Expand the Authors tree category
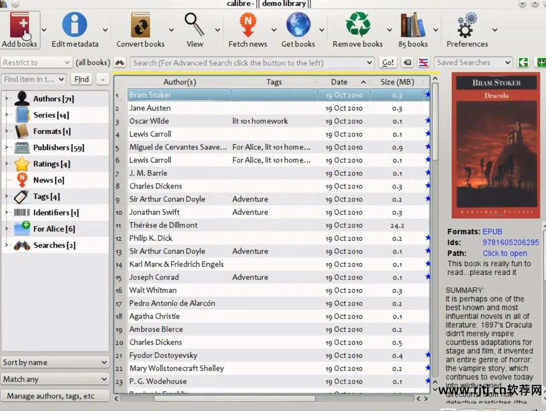The width and height of the screenshot is (546, 411). coord(6,99)
